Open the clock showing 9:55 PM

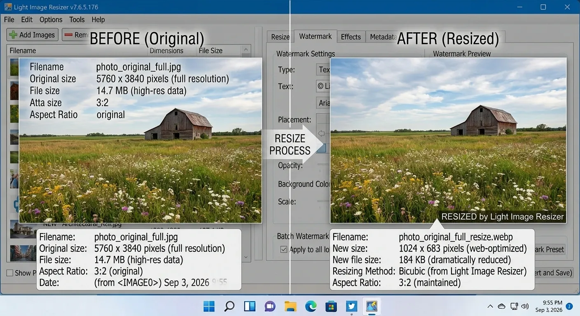coord(549,306)
